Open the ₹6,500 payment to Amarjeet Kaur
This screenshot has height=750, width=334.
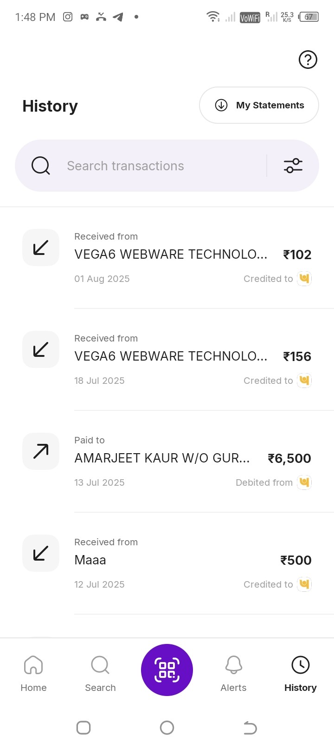click(186, 458)
